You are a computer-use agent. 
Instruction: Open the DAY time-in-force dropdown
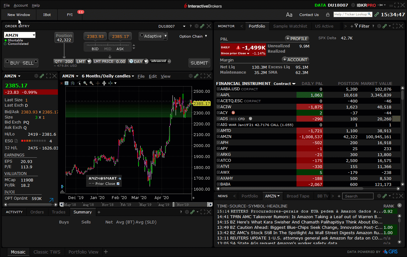146,61
